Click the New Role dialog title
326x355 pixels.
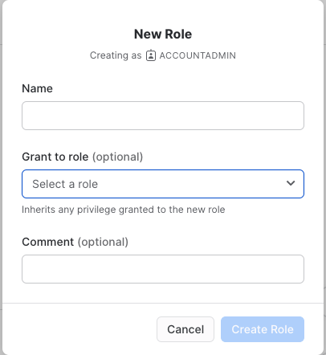tap(163, 35)
